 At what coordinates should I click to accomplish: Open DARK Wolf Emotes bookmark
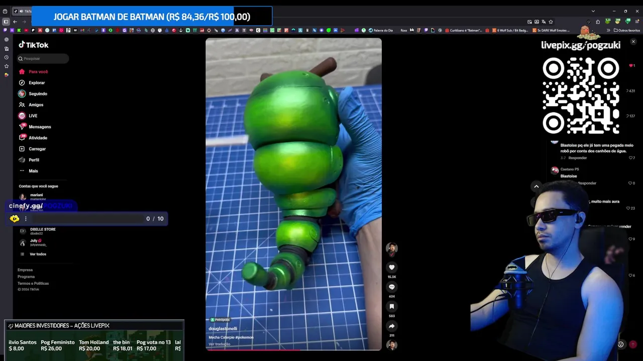click(x=551, y=30)
